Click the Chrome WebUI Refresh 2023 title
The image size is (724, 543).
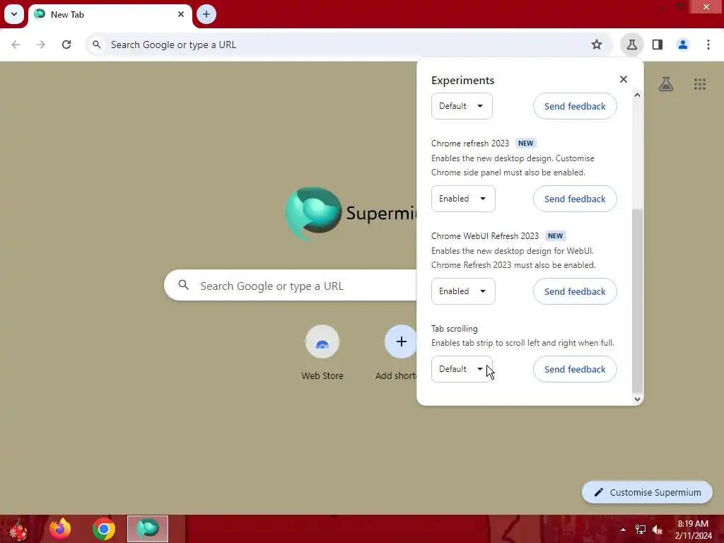point(485,236)
